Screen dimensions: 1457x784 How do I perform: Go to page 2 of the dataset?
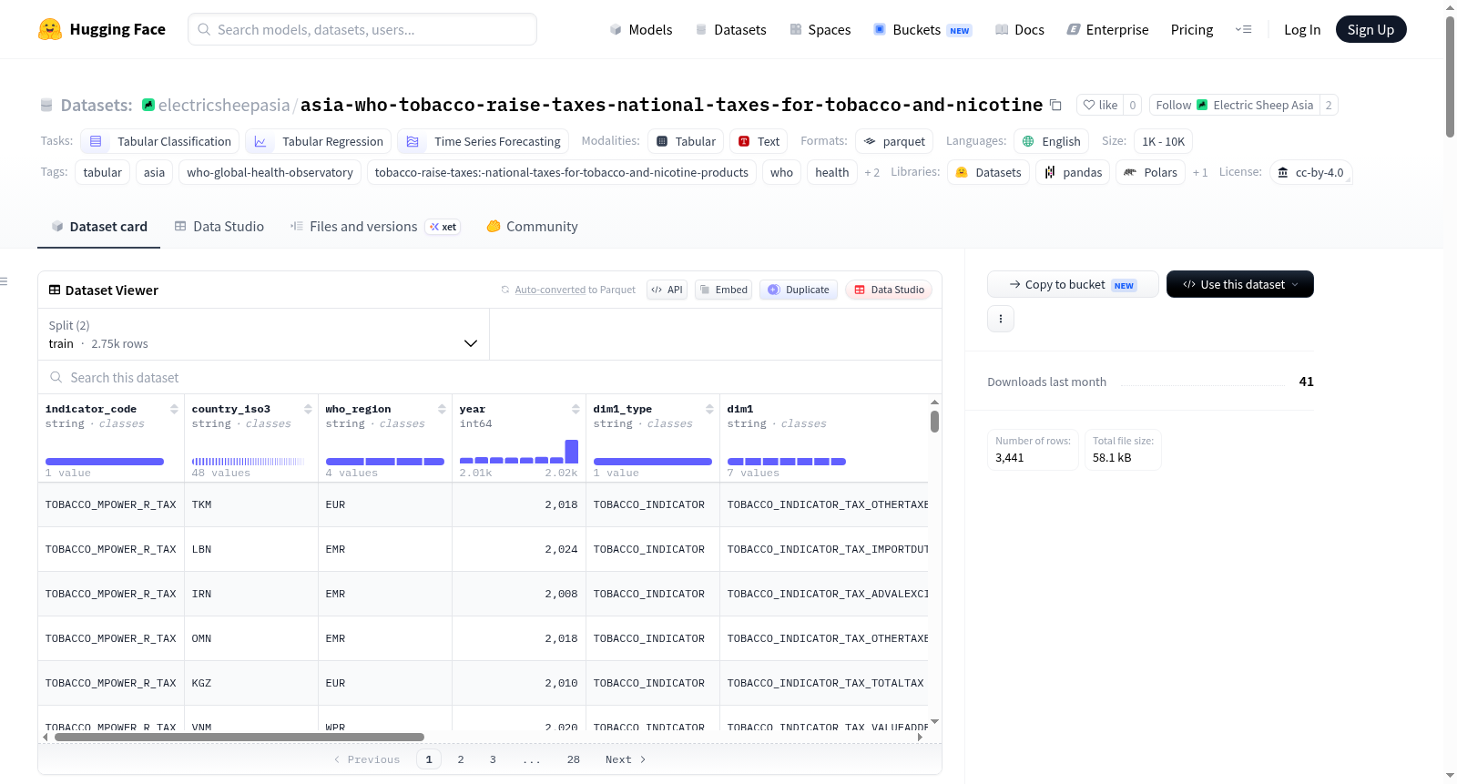(461, 759)
